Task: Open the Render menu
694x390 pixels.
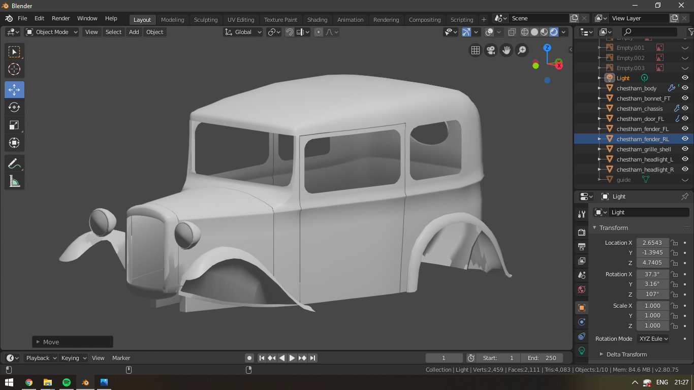Action: click(x=60, y=18)
